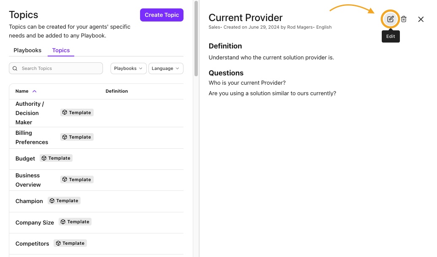The height and width of the screenshot is (257, 437).
Task: Focus the Search Topics field
Action: 56,69
